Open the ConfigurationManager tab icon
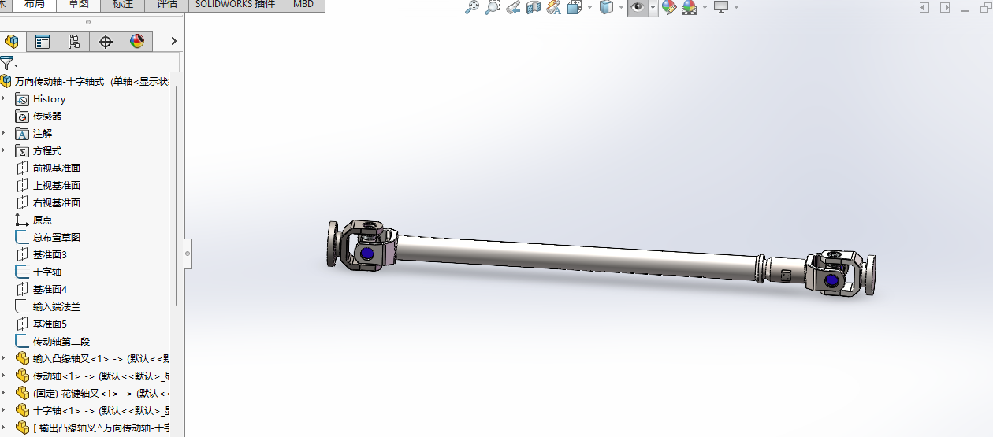The width and height of the screenshot is (993, 437). pos(74,42)
